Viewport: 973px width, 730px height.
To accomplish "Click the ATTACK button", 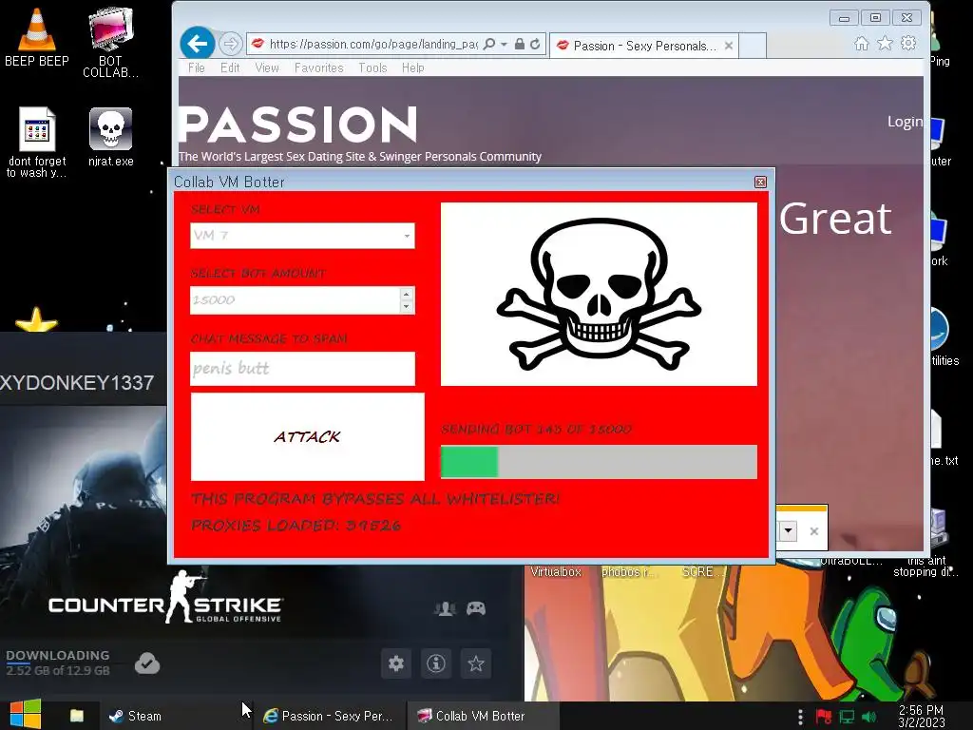I will (307, 436).
